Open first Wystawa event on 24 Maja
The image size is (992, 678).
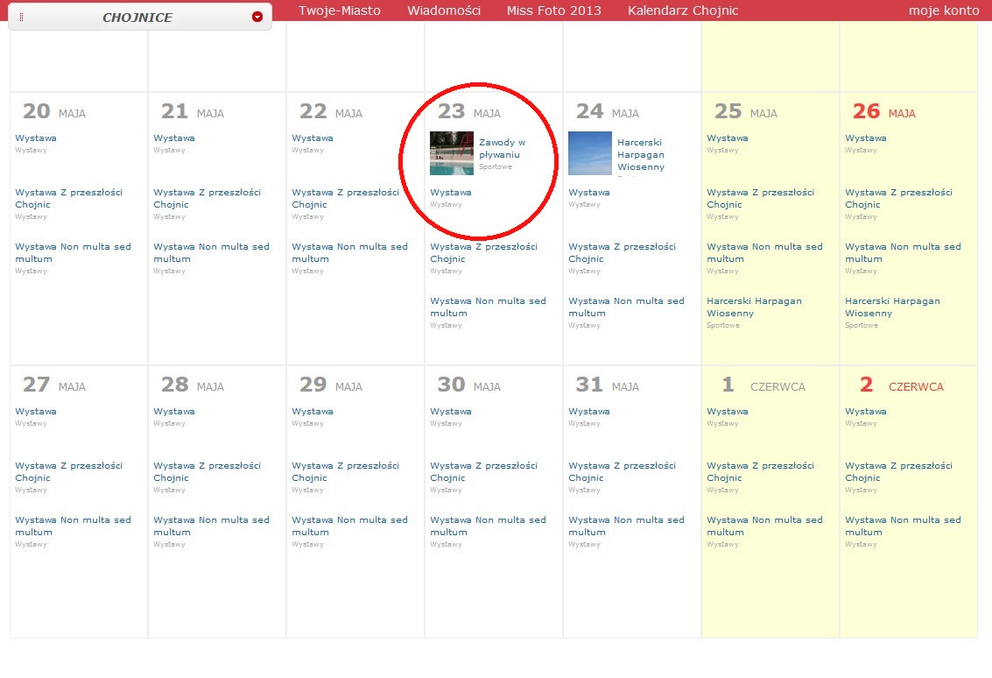click(x=589, y=193)
